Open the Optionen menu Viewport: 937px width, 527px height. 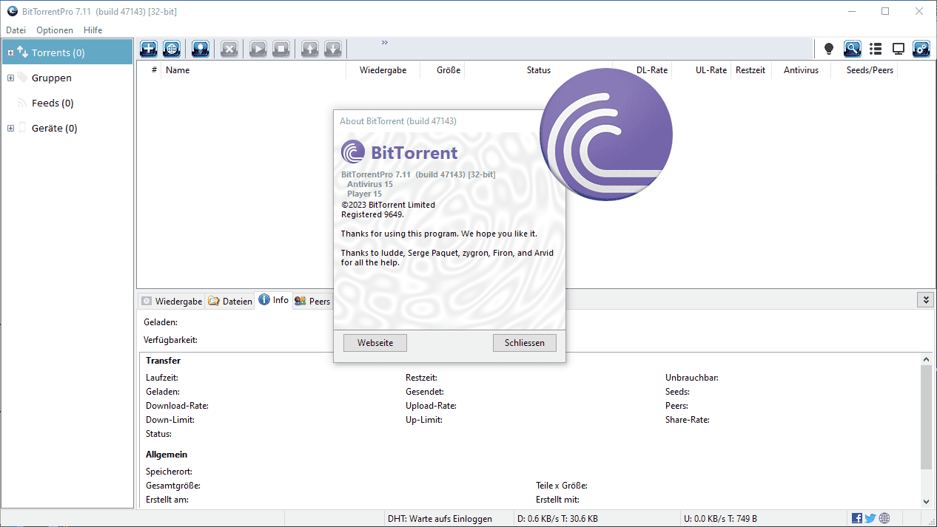click(55, 30)
